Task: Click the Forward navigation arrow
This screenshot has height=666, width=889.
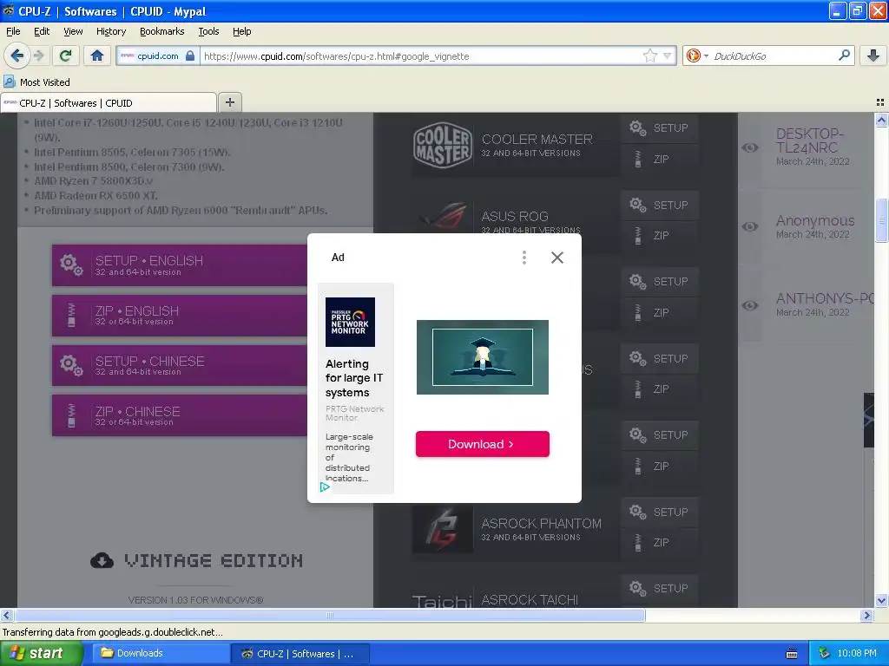Action: (x=38, y=55)
